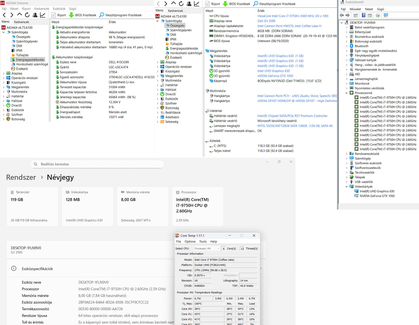Click back arrow in Eszközkezelő toolbar
The height and width of the screenshot is (325, 419).
[342, 15]
